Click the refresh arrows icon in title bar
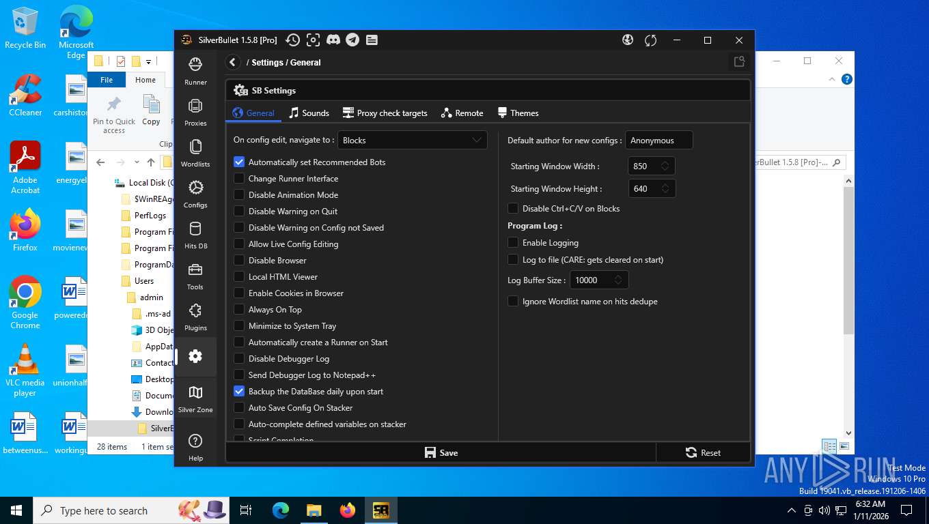929x524 pixels. (x=650, y=40)
